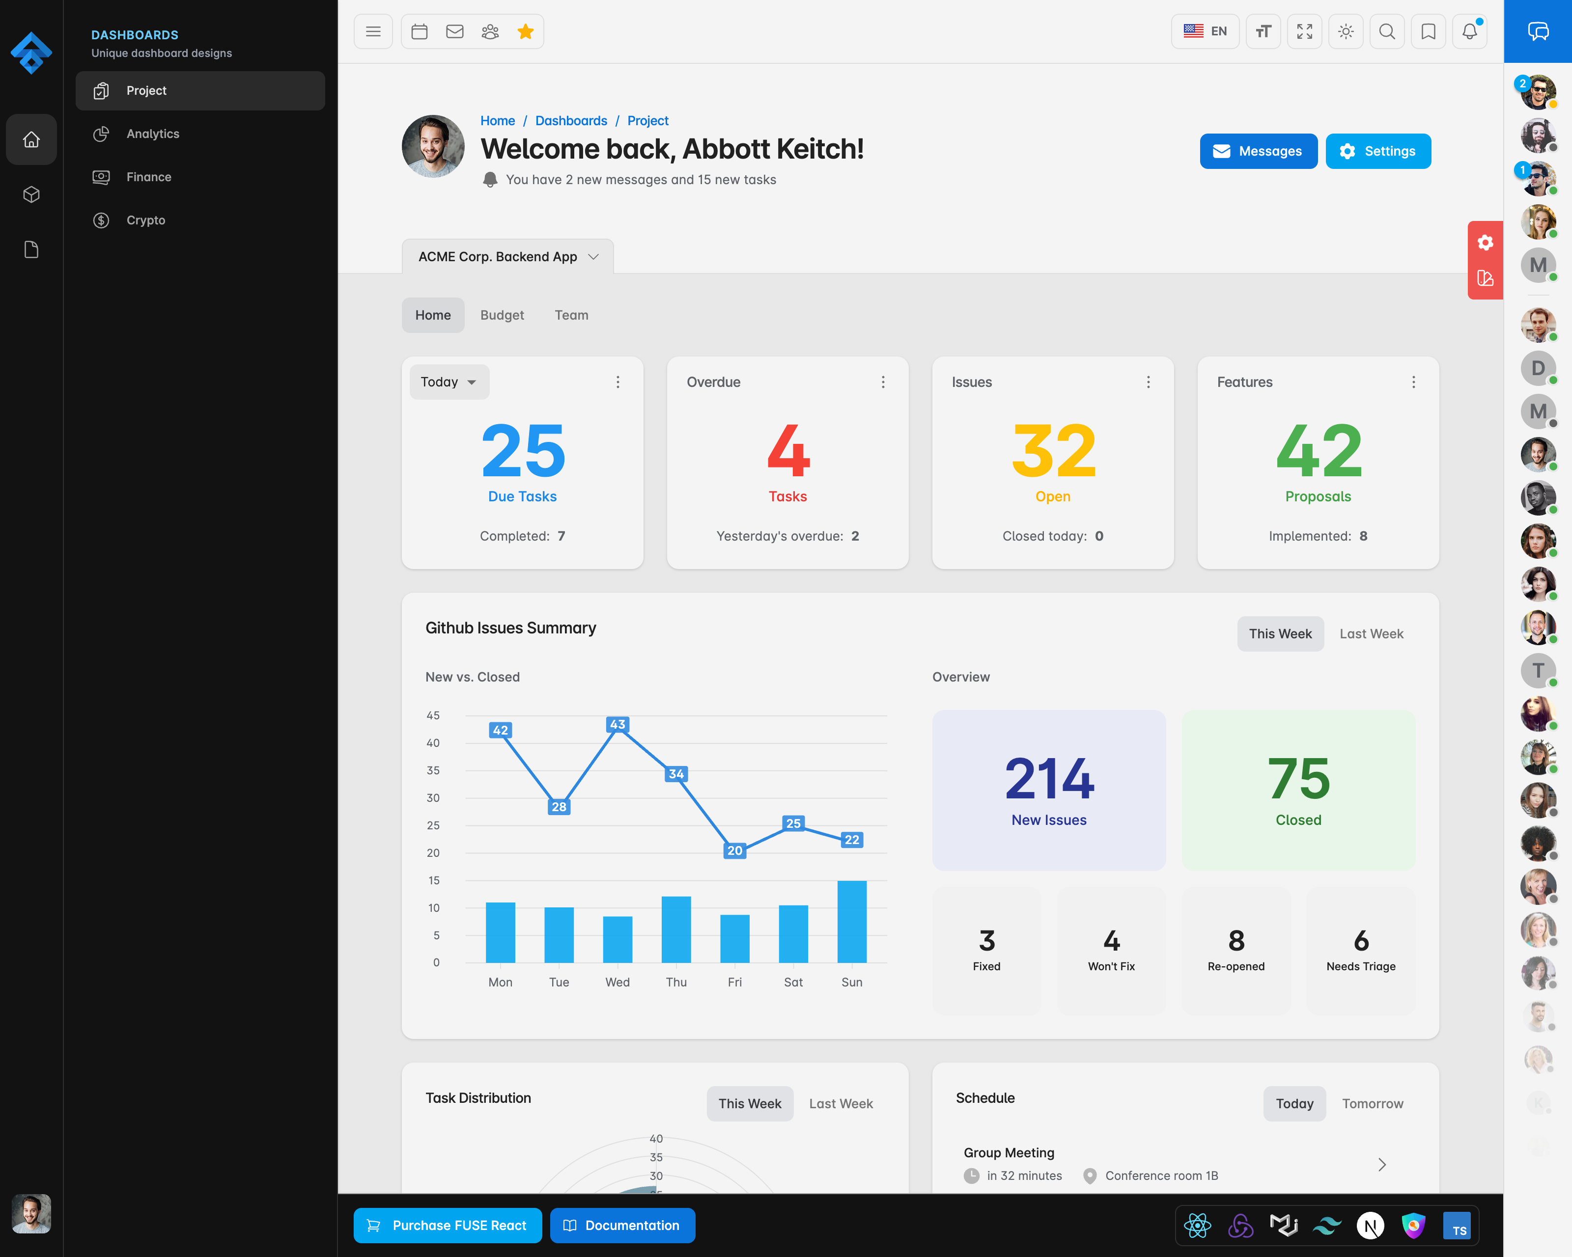Open Due Tasks card more options

coord(618,382)
